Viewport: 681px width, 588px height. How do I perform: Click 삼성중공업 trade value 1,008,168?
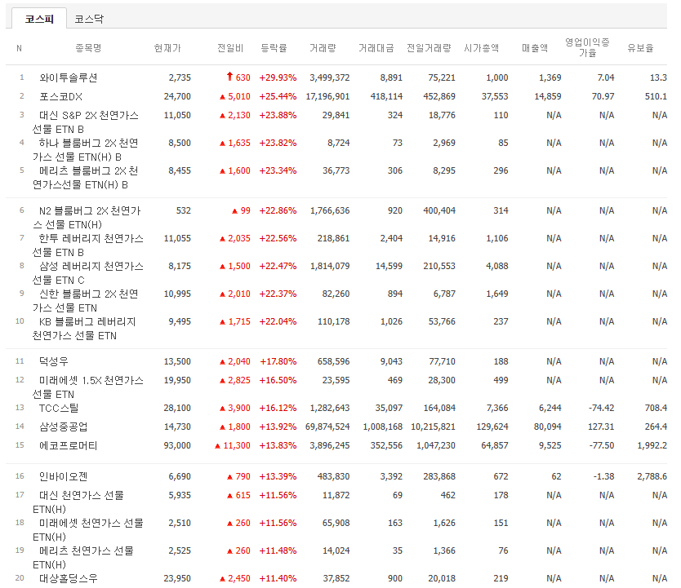(383, 427)
